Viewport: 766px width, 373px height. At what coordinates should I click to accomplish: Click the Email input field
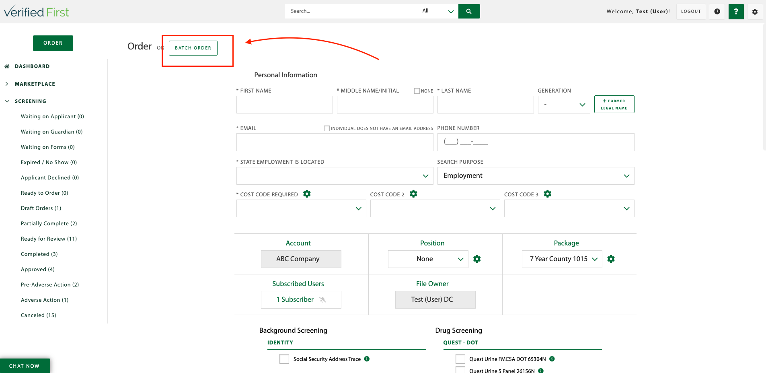[335, 142]
